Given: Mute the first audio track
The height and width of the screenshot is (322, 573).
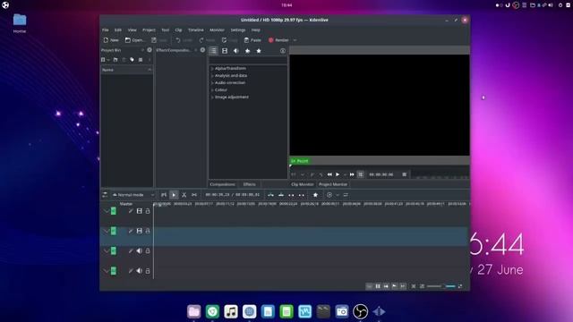Looking at the screenshot, I should 140,250.
